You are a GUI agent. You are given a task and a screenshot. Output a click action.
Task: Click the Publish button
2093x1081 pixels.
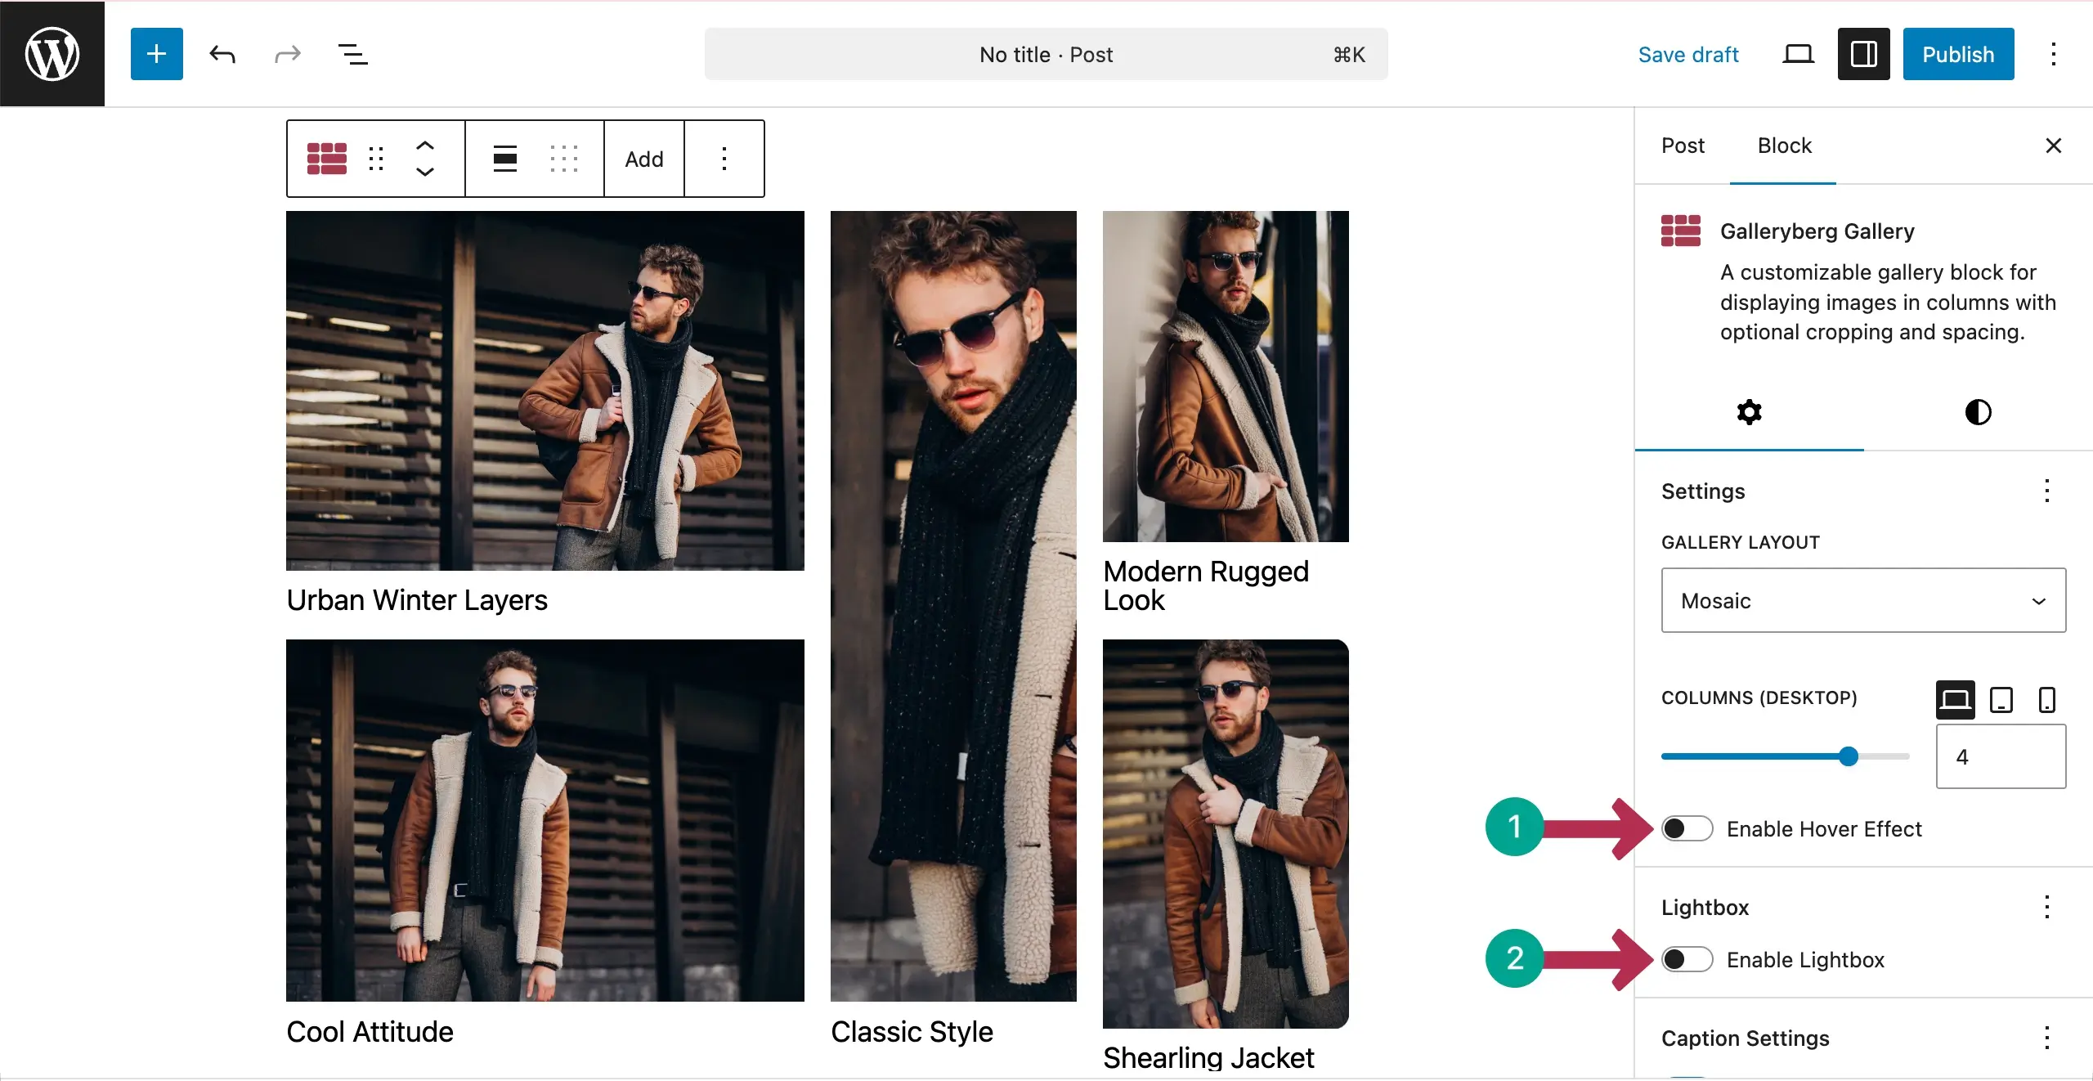pyautogui.click(x=1958, y=54)
